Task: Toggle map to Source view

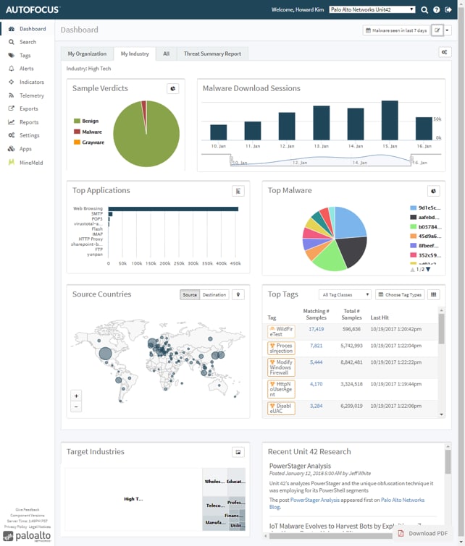Action: [190, 295]
